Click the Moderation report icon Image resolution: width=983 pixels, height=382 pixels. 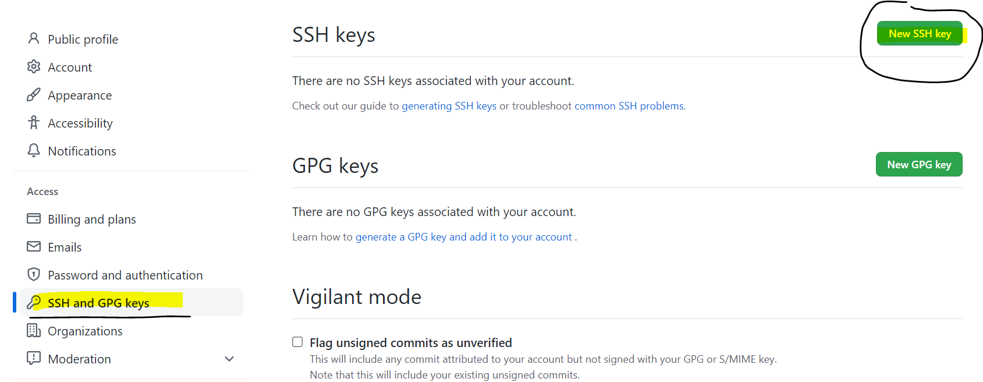[34, 358]
